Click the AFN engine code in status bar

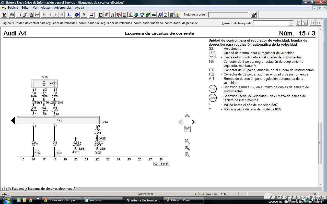click(224, 194)
